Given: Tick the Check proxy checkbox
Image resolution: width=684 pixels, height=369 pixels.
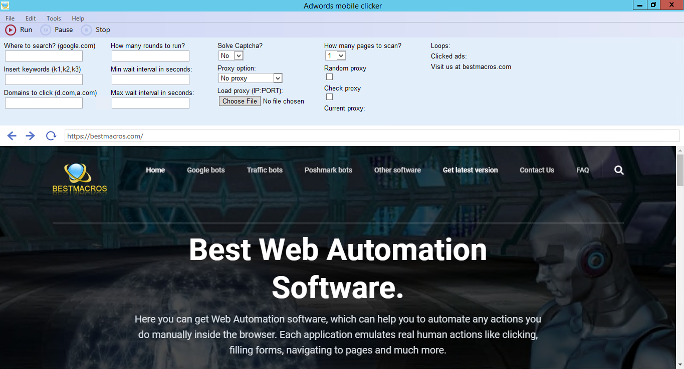Looking at the screenshot, I should coord(329,97).
